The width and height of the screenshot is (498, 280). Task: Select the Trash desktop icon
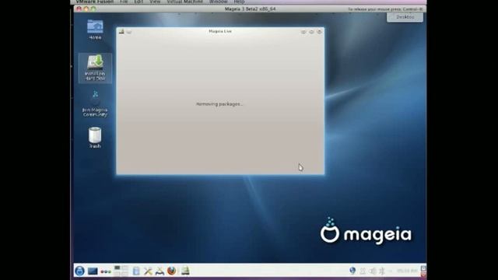tap(95, 138)
